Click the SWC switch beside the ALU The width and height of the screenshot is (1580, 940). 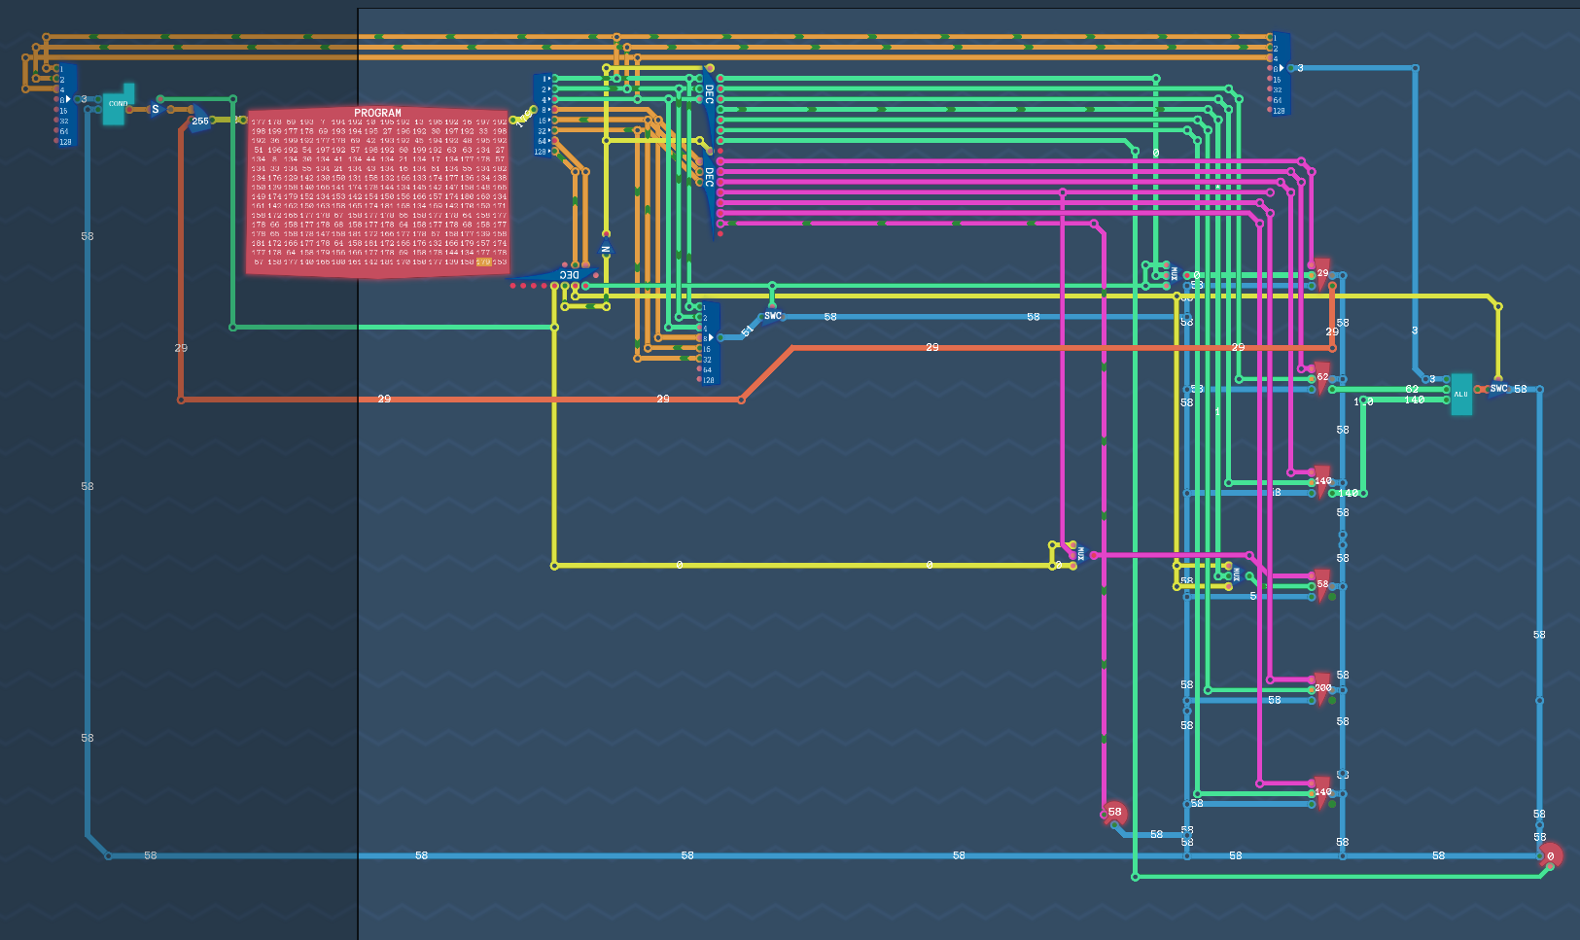click(1498, 389)
